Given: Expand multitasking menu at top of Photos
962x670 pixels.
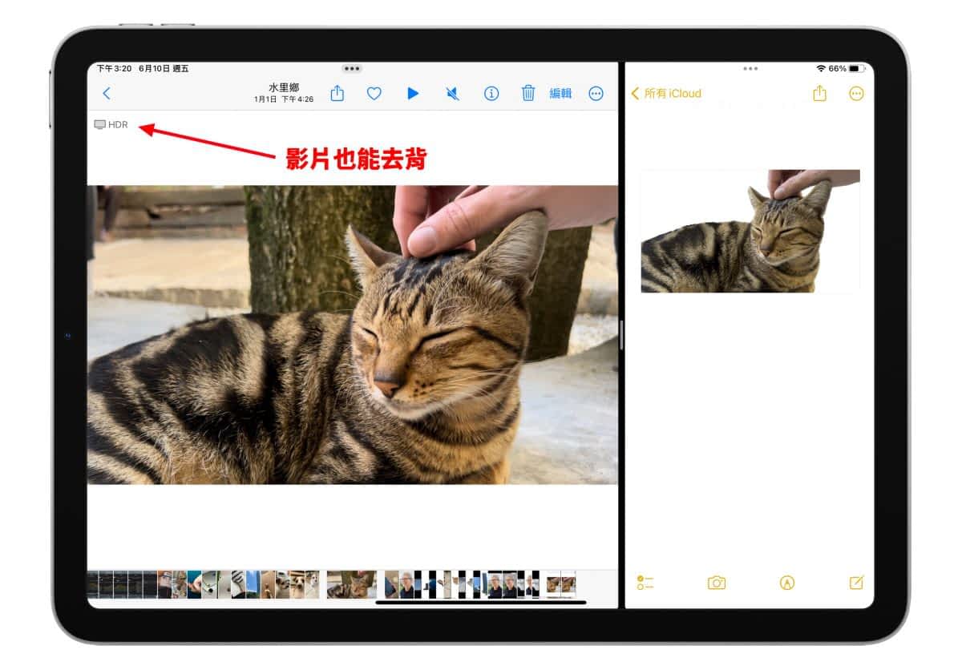Looking at the screenshot, I should click(352, 69).
